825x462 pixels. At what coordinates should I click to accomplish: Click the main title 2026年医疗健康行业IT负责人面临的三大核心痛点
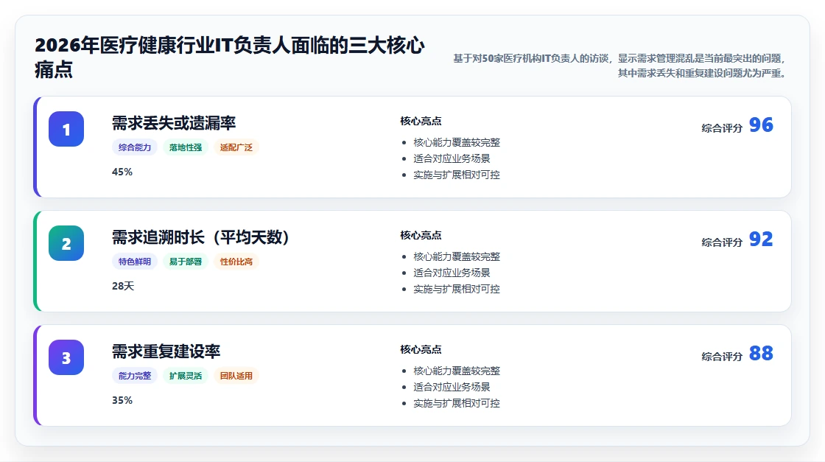coord(229,57)
